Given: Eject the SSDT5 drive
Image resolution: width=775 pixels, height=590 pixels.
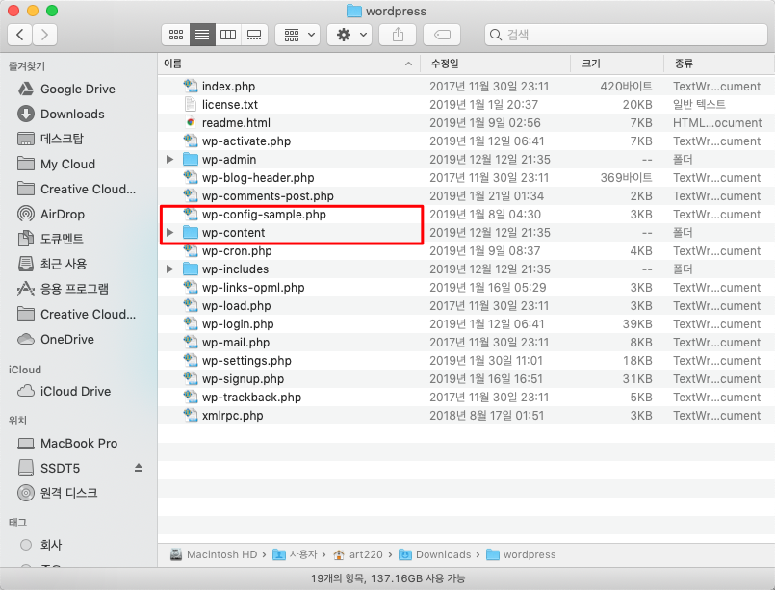Looking at the screenshot, I should 139,468.
